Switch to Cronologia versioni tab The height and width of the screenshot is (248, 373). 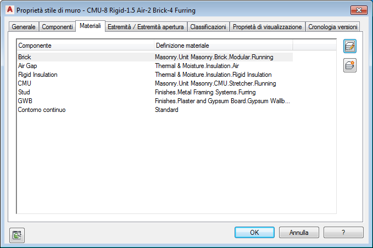point(333,26)
